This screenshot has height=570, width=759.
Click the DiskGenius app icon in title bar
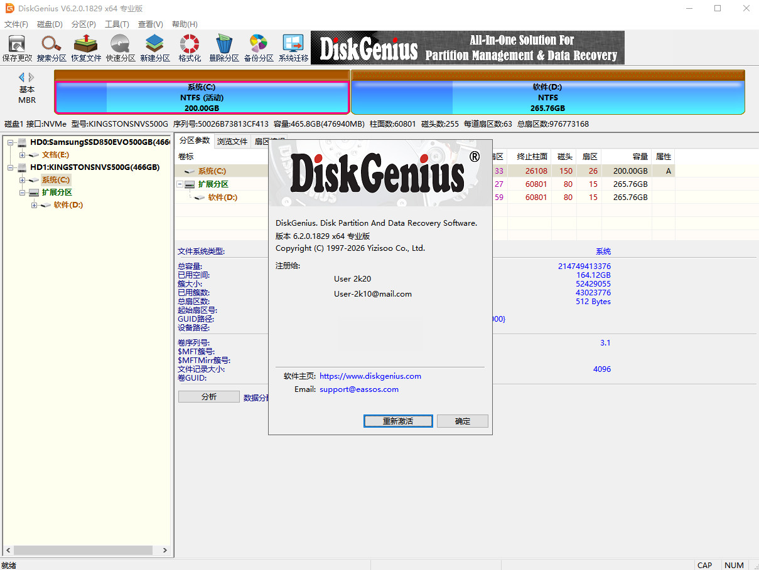pyautogui.click(x=9, y=8)
